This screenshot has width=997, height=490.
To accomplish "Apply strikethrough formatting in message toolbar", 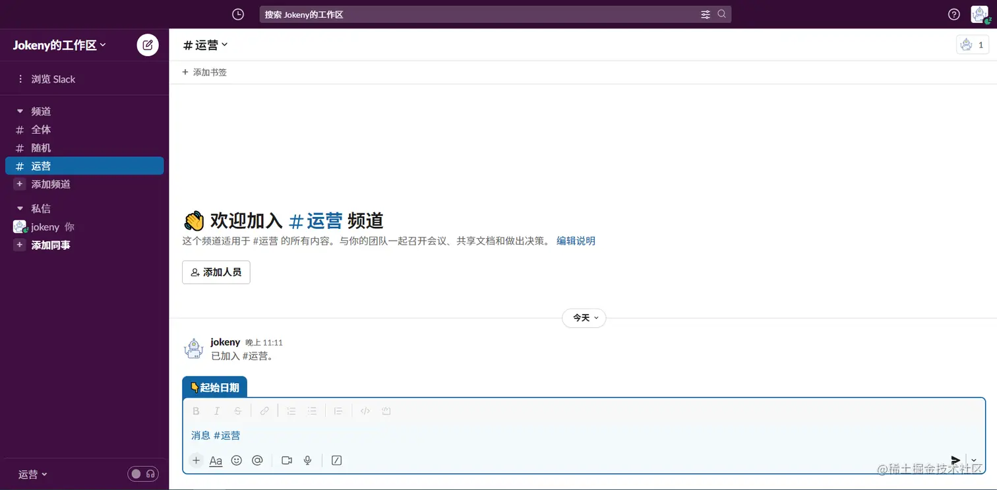I will pyautogui.click(x=238, y=411).
